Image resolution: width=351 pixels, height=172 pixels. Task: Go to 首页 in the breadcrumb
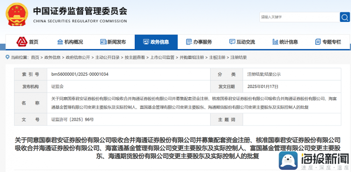click(x=35, y=57)
